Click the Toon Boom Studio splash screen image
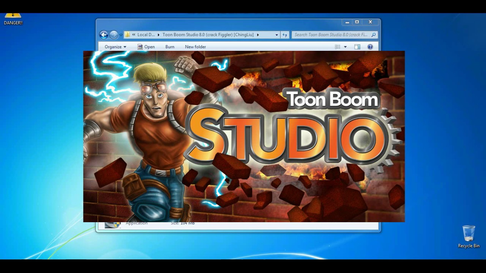 [x=244, y=136]
